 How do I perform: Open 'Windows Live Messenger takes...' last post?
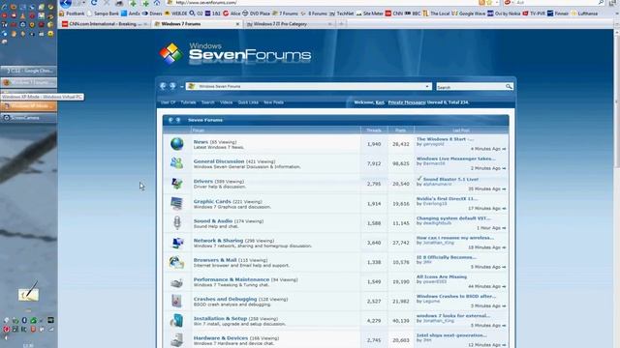tap(456, 159)
